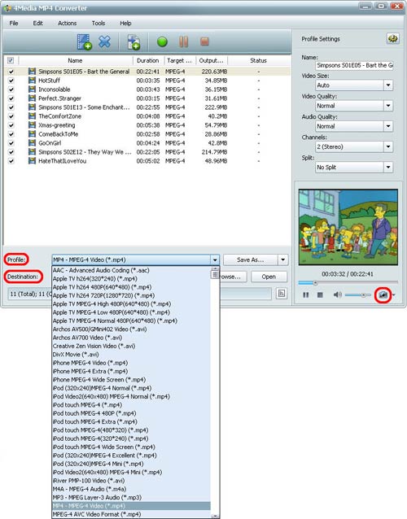Click the advanced profile settings icon
This screenshot has width=407, height=519.
tap(393, 39)
